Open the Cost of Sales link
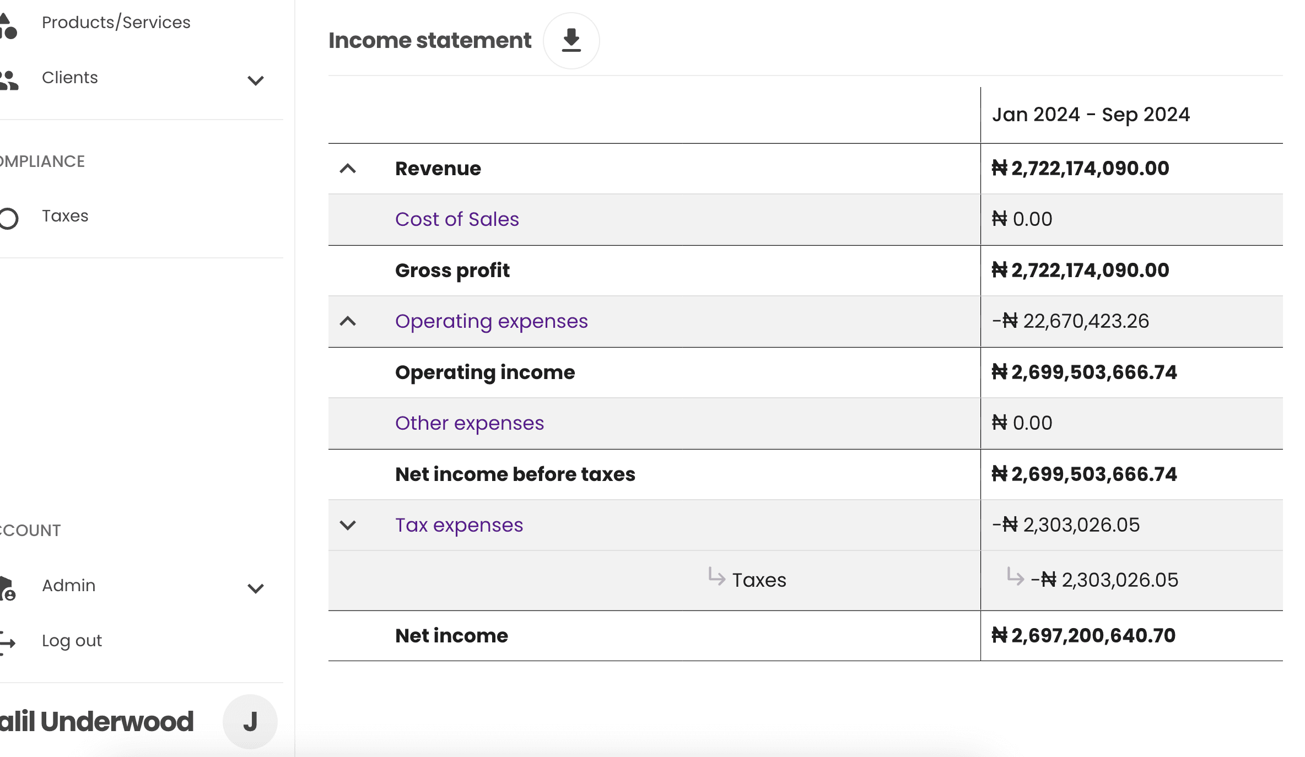The image size is (1305, 757). pyautogui.click(x=457, y=219)
